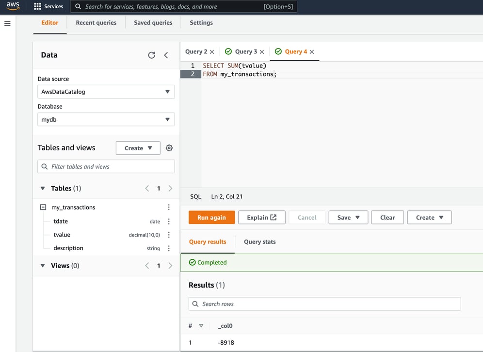
Task: Open my_transactions options menu
Action: click(x=169, y=207)
